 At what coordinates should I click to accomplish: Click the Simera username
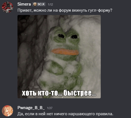tap(24, 4)
